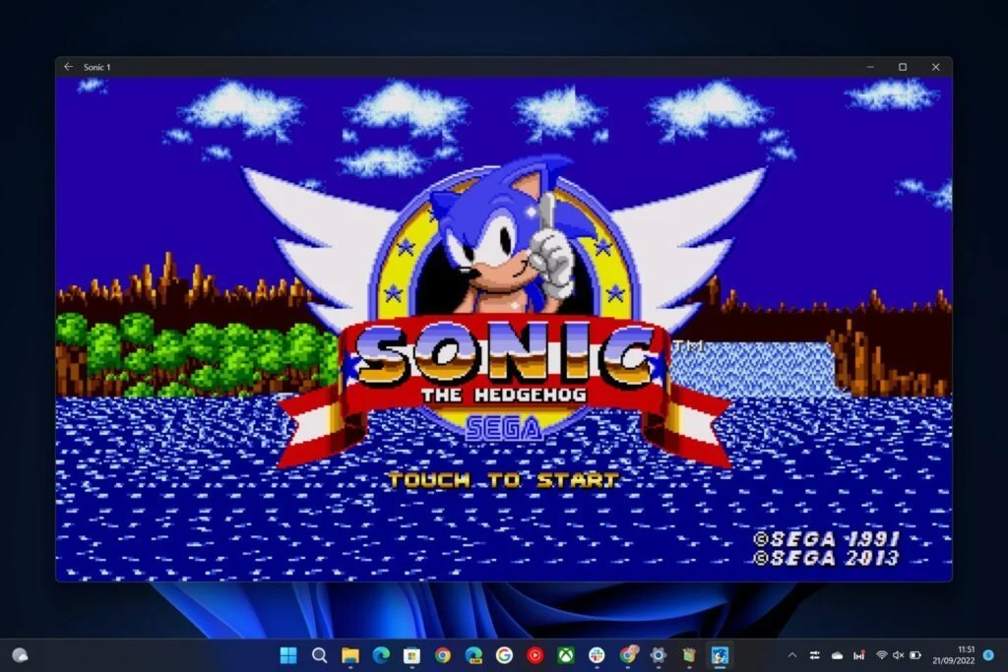Launch the Xbox app from the taskbar
The width and height of the screenshot is (1008, 672).
[x=566, y=655]
